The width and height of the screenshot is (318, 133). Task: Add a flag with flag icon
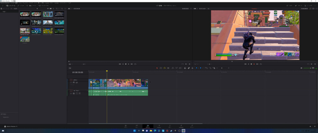click(197, 68)
